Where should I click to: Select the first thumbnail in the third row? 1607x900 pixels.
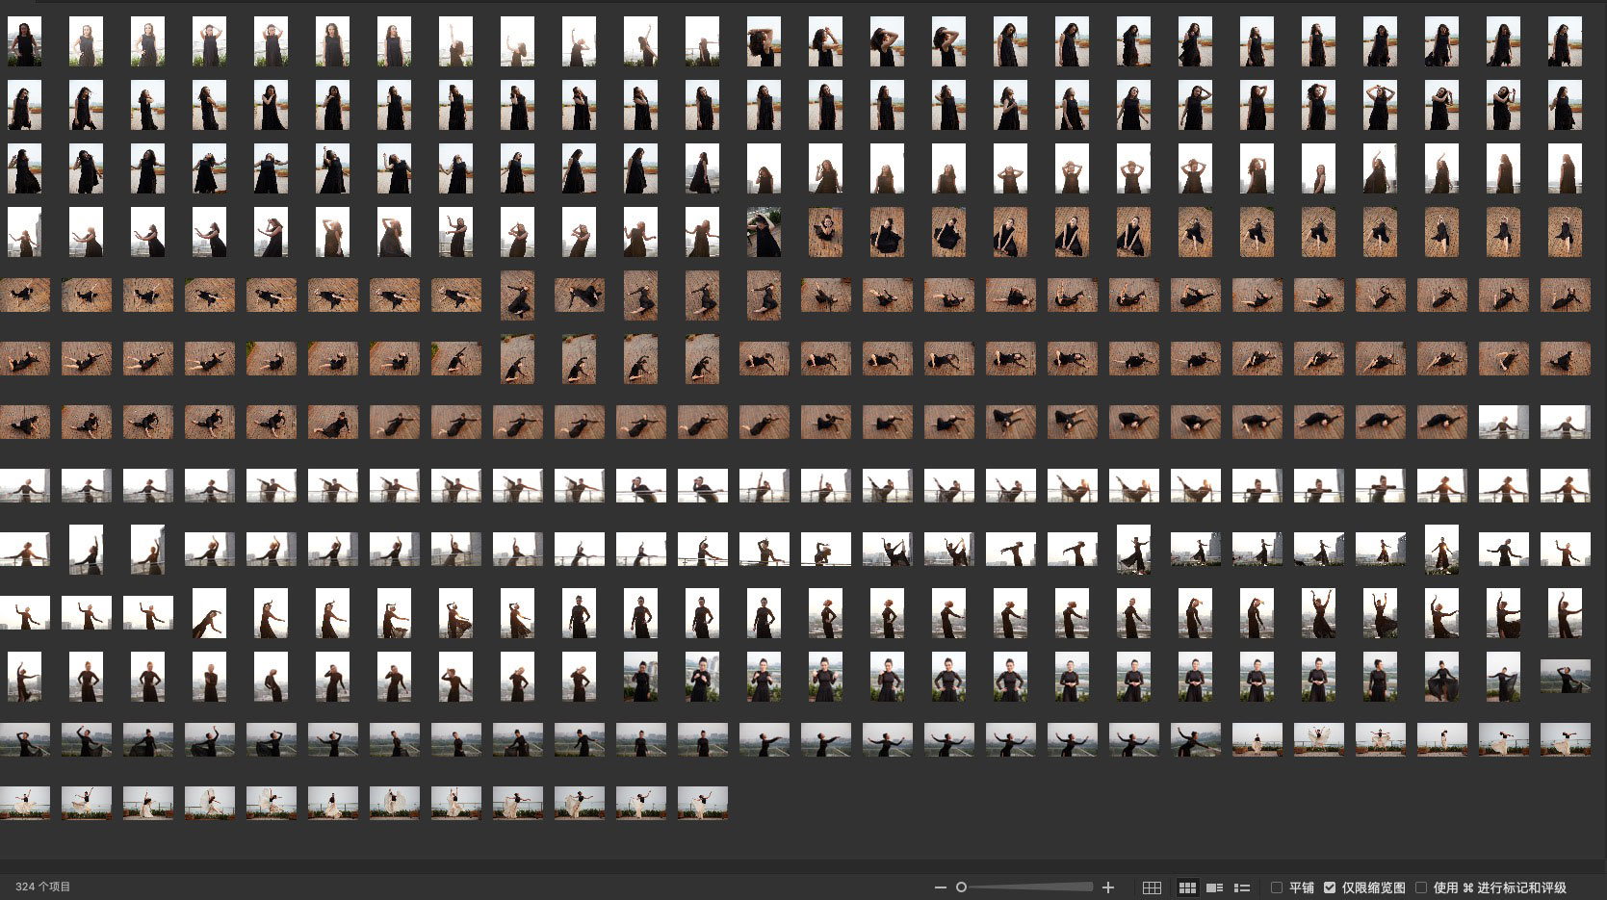pyautogui.click(x=24, y=168)
